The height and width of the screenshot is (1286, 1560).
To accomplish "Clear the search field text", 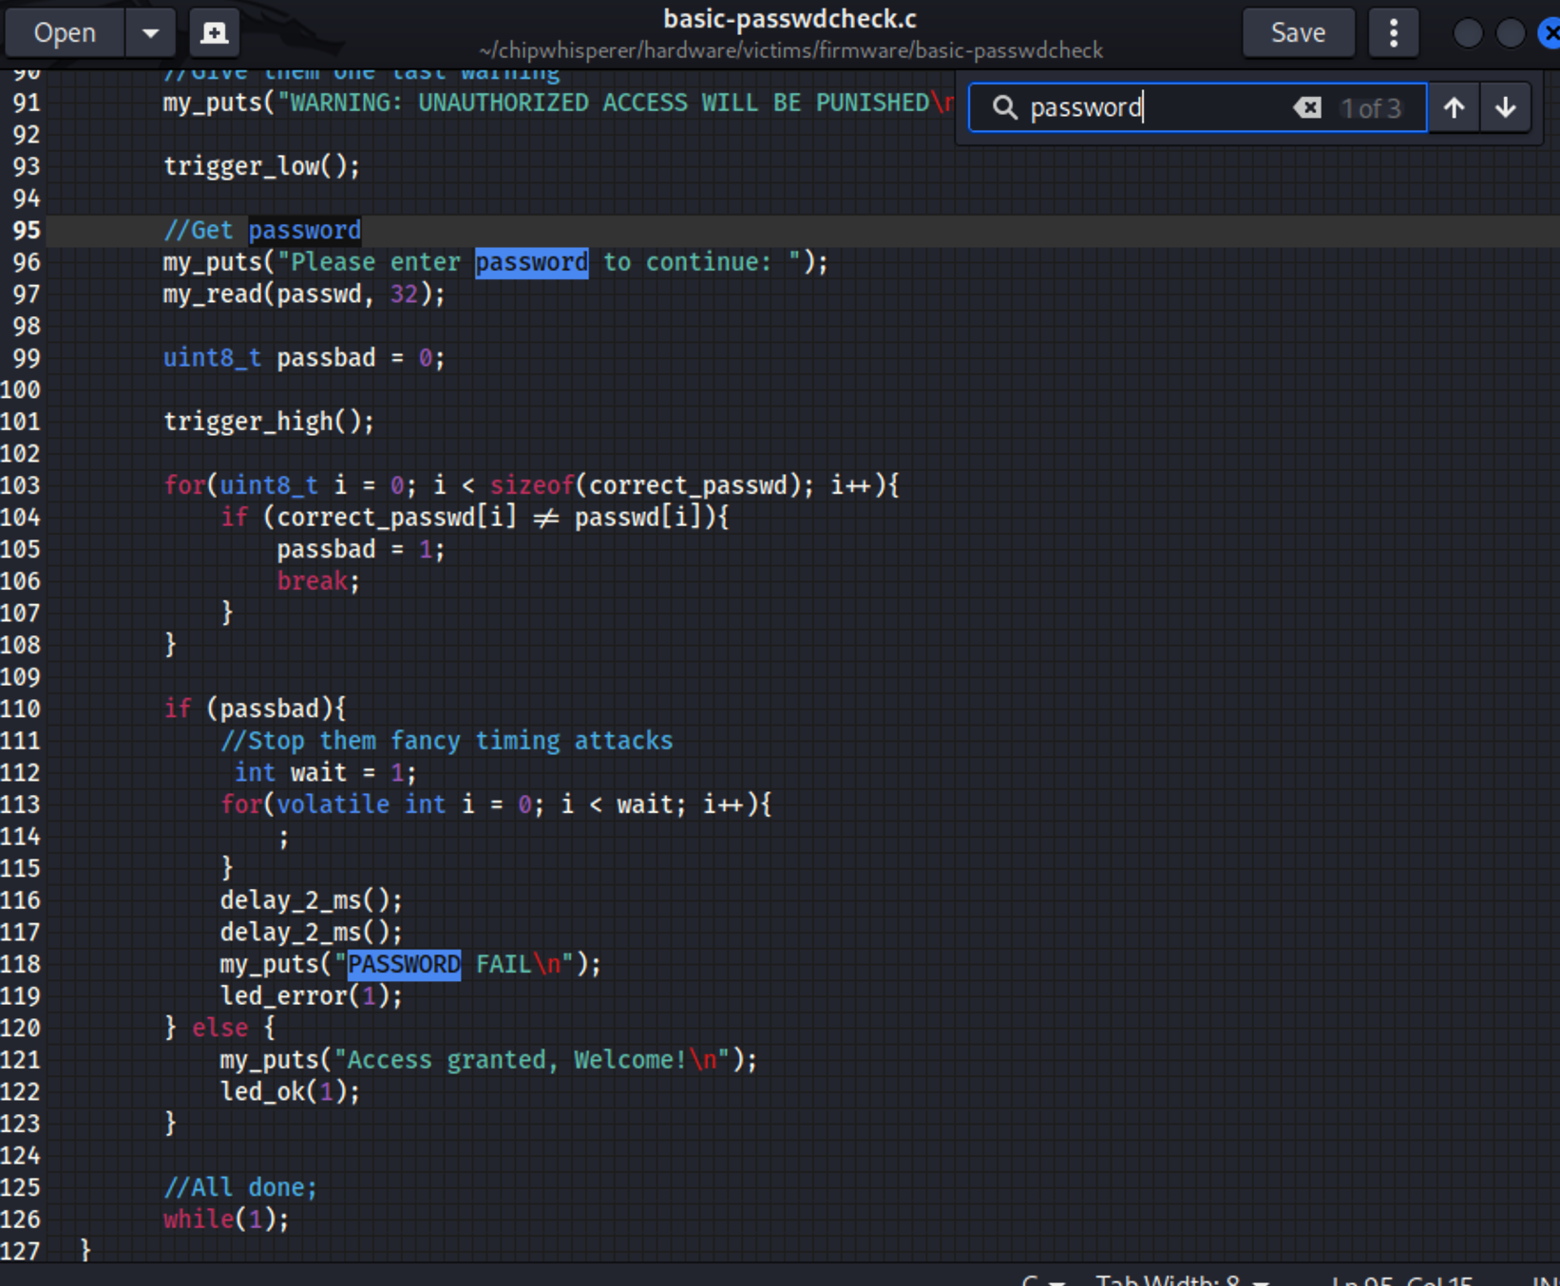I will point(1307,107).
